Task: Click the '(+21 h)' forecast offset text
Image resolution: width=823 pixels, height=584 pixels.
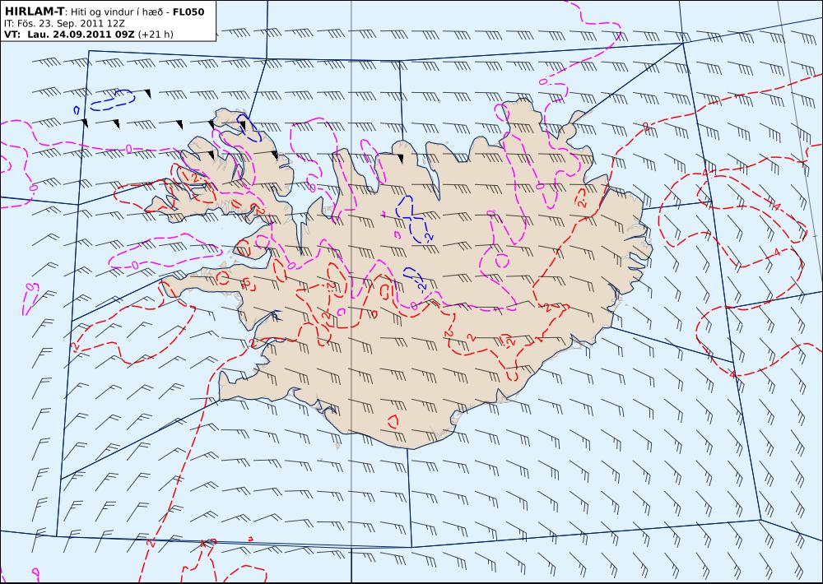Action: click(156, 35)
